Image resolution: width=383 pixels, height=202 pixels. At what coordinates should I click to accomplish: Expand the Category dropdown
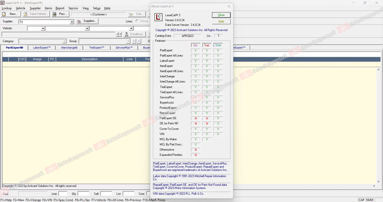64,41
